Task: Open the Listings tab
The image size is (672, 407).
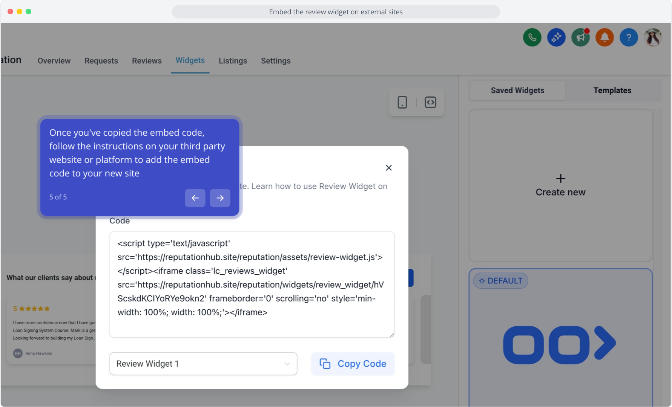Action: click(x=233, y=61)
